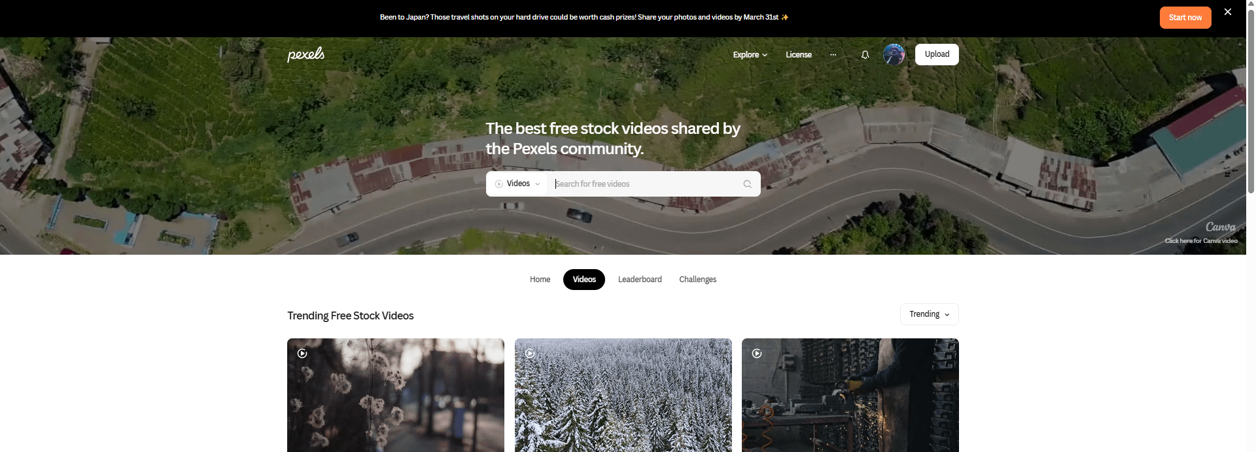Open the Challenges tab

pyautogui.click(x=697, y=280)
